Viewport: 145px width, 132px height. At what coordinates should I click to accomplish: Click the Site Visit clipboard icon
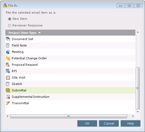pos(8,77)
